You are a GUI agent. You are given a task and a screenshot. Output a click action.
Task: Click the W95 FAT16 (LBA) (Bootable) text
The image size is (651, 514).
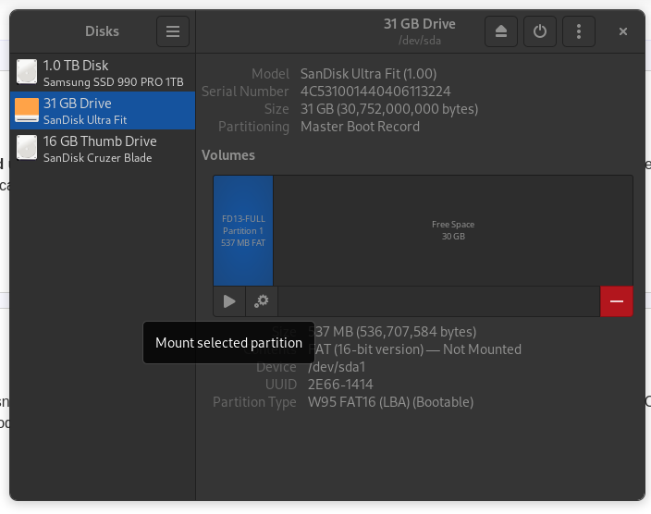click(x=390, y=402)
